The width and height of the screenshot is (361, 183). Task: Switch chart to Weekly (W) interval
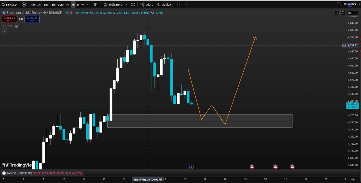click(82, 5)
